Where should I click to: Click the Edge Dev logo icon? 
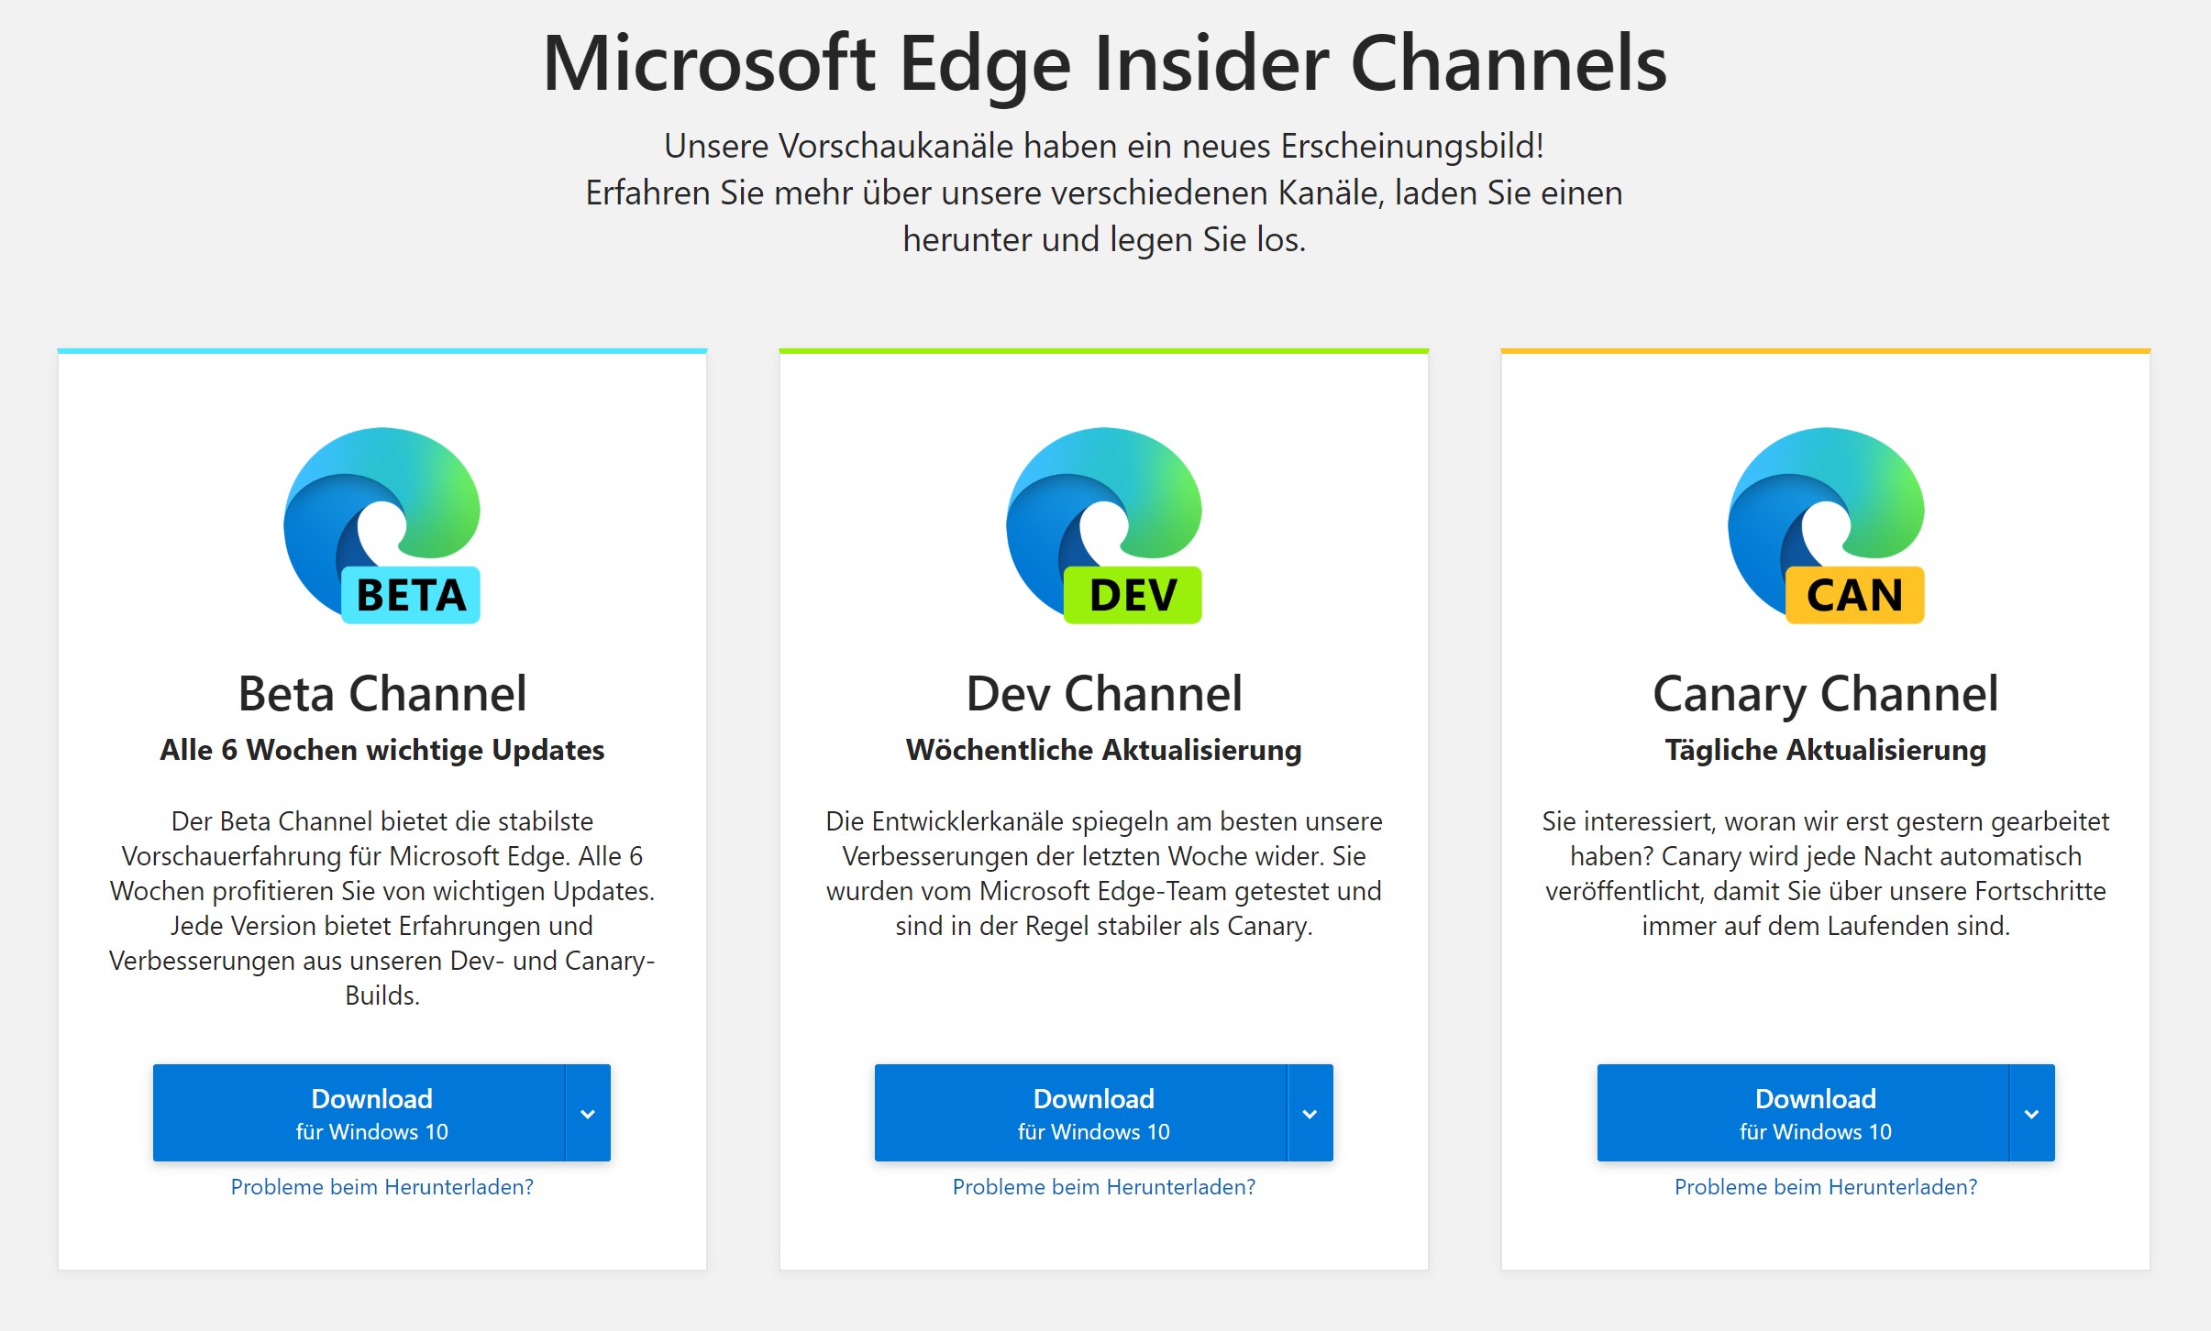1104,525
